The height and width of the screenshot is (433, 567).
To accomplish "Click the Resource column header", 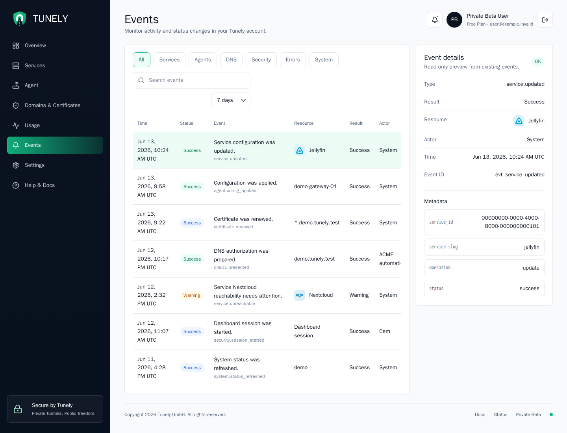I will tap(304, 123).
